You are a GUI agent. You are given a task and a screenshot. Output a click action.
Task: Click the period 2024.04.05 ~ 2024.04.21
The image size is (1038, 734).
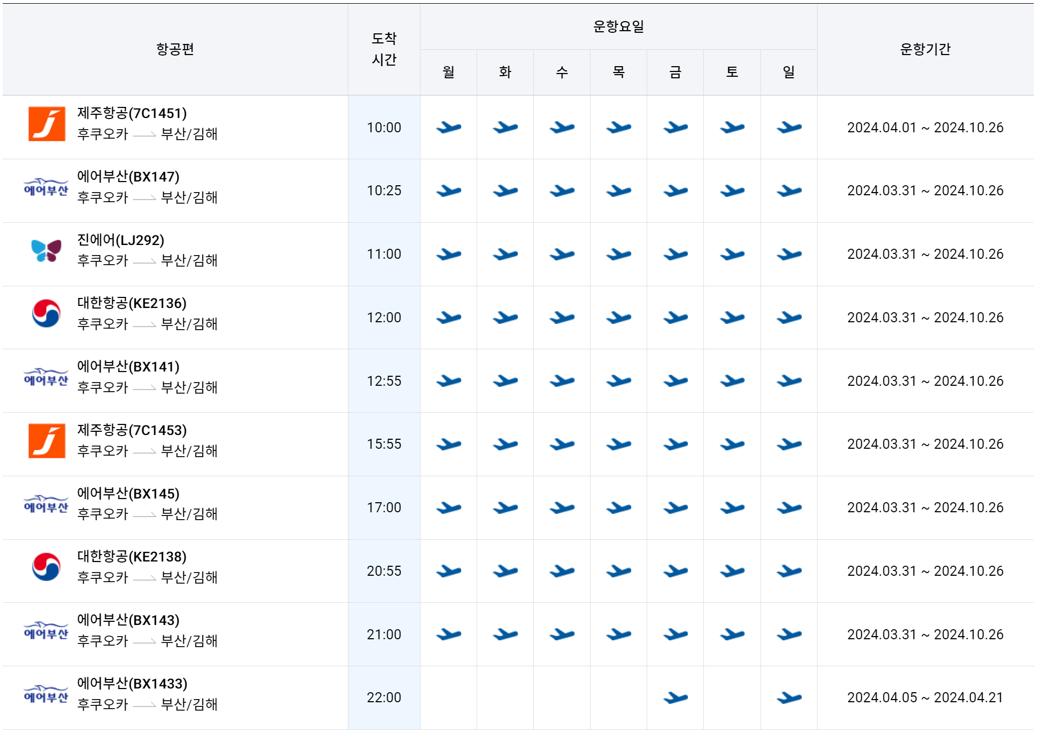coord(925,697)
